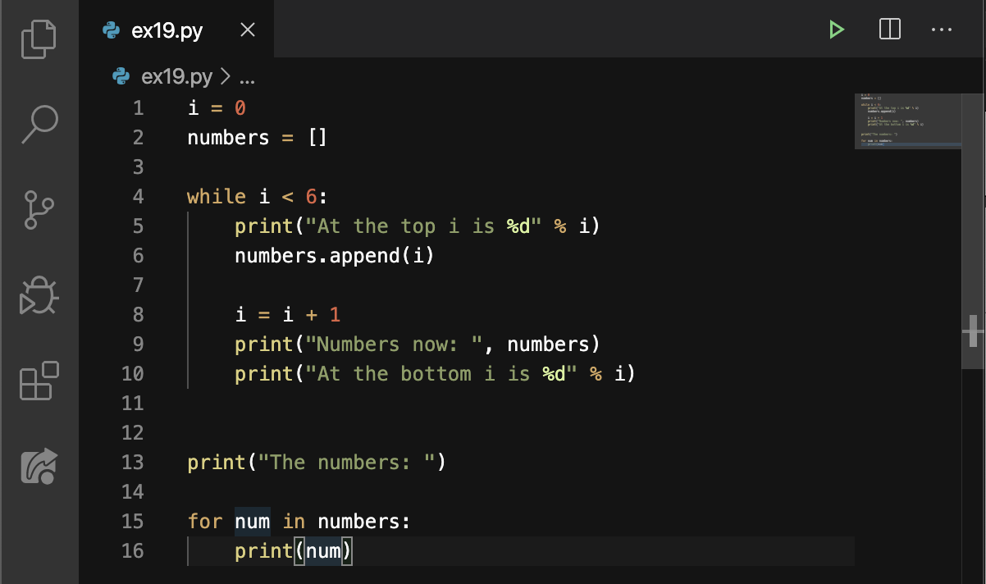The image size is (986, 584).
Task: Expand the breadcrumb ellipsis symbol list
Action: point(246,78)
